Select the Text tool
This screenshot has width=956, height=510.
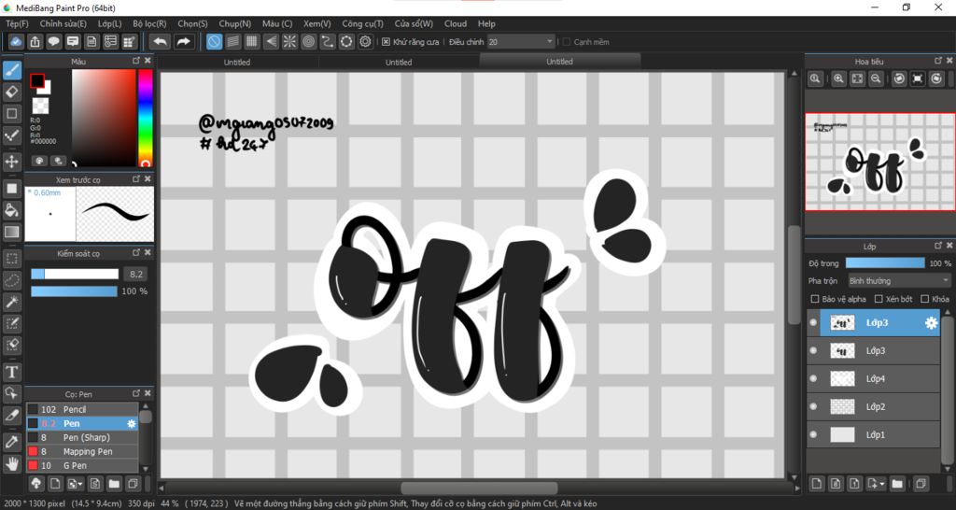[x=11, y=372]
